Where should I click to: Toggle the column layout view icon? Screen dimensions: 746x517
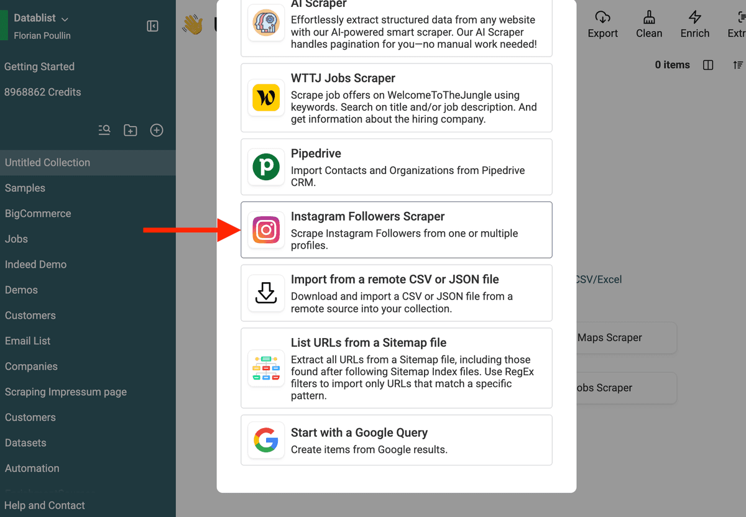(x=708, y=65)
